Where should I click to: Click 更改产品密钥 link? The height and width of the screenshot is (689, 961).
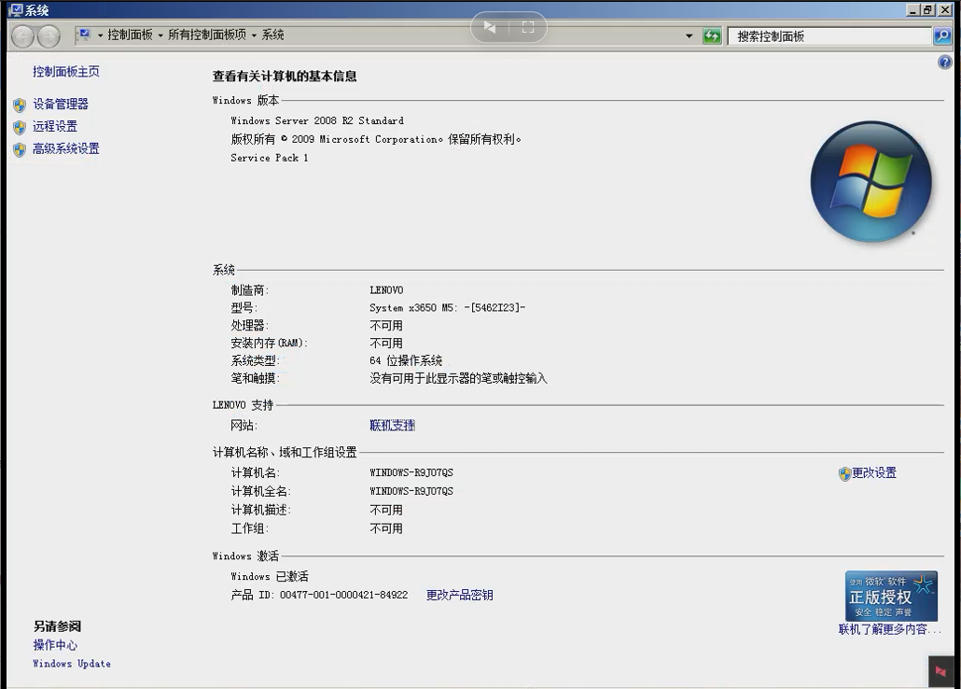pos(460,595)
